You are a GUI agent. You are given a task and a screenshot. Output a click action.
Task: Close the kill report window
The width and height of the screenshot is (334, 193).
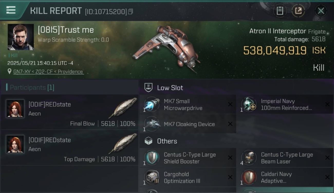[x=321, y=11]
